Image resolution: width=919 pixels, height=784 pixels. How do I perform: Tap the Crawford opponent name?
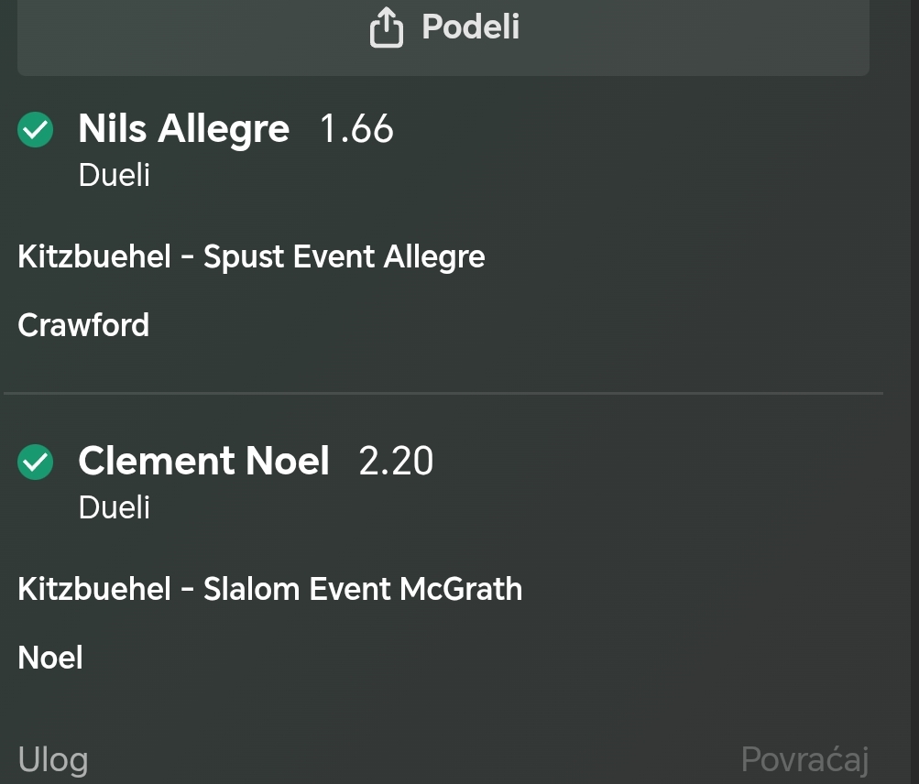[x=83, y=324]
